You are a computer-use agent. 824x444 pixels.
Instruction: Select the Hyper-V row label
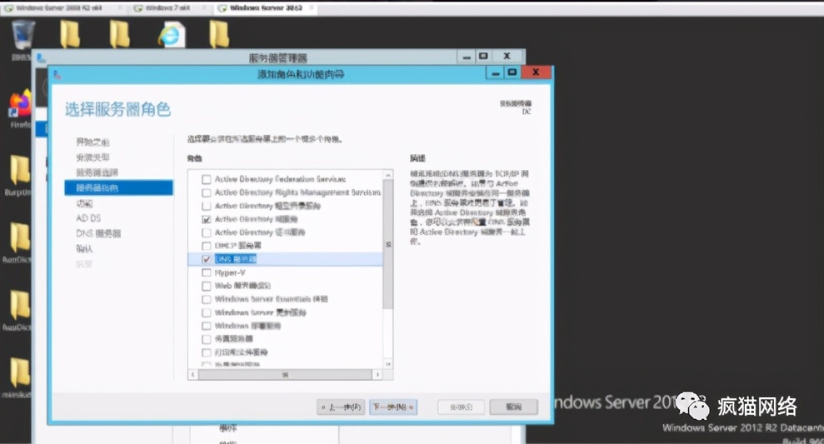tap(230, 272)
